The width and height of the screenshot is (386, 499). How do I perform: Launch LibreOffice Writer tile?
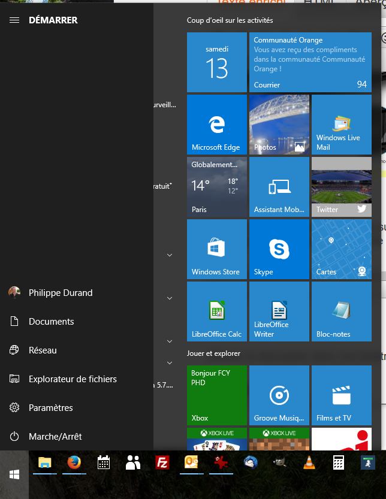(x=279, y=312)
